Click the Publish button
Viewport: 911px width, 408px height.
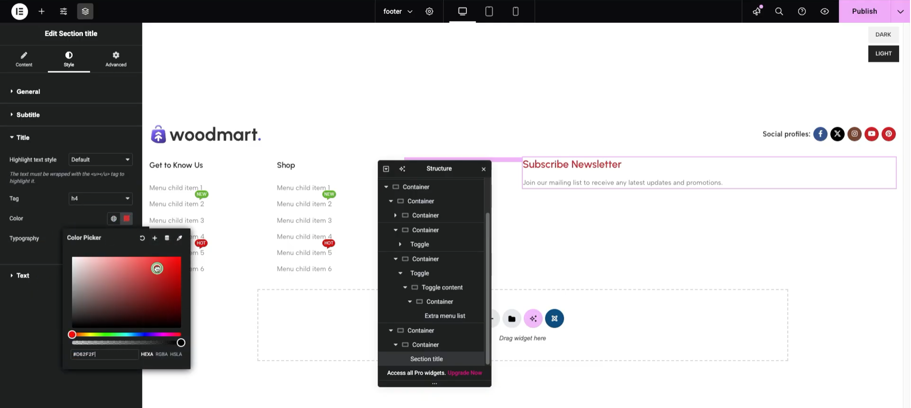pyautogui.click(x=864, y=11)
